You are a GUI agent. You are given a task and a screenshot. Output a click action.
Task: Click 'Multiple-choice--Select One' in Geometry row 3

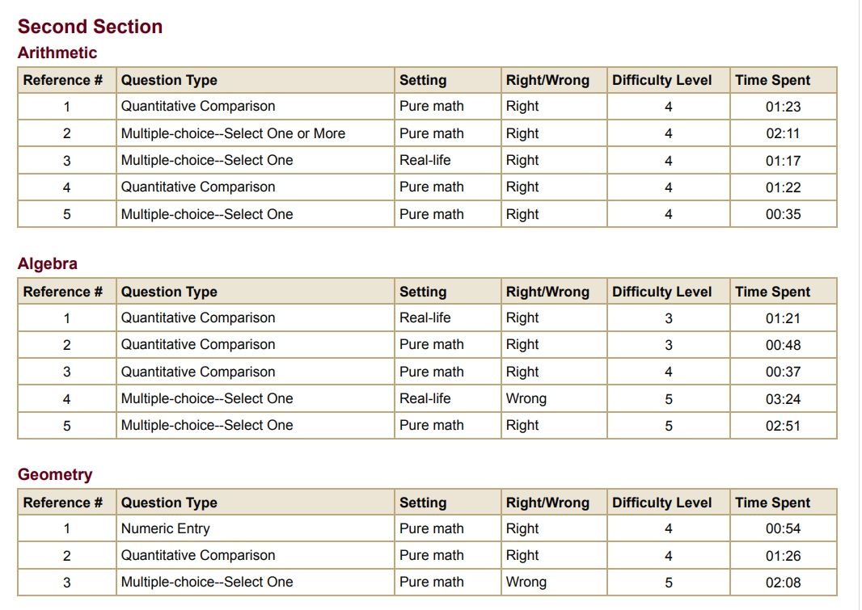(207, 582)
